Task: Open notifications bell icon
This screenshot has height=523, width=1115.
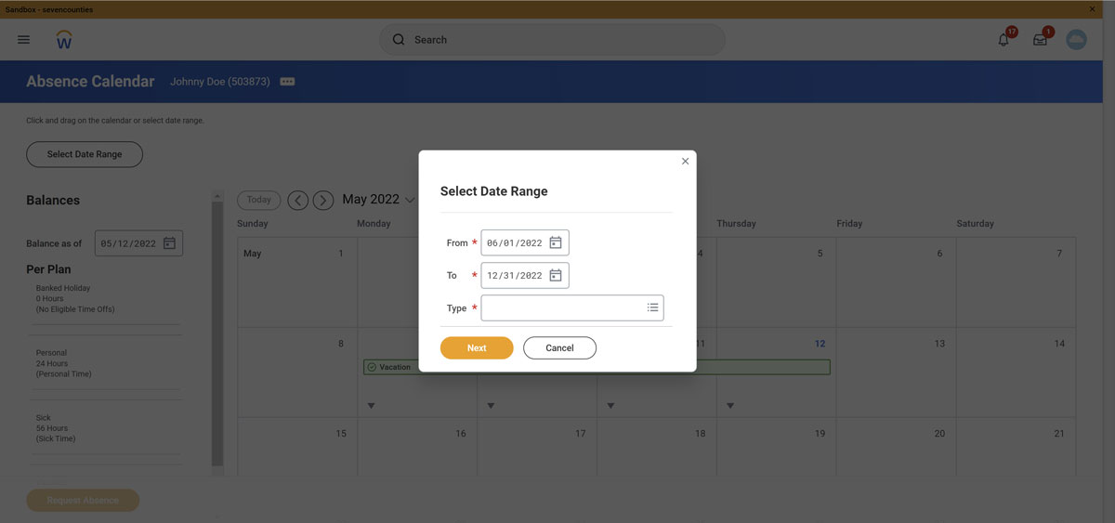Action: tap(1003, 40)
